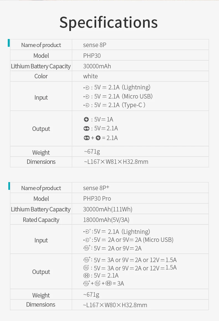Select the PHP30 model value
This screenshot has width=219, height=321.
coord(92,56)
